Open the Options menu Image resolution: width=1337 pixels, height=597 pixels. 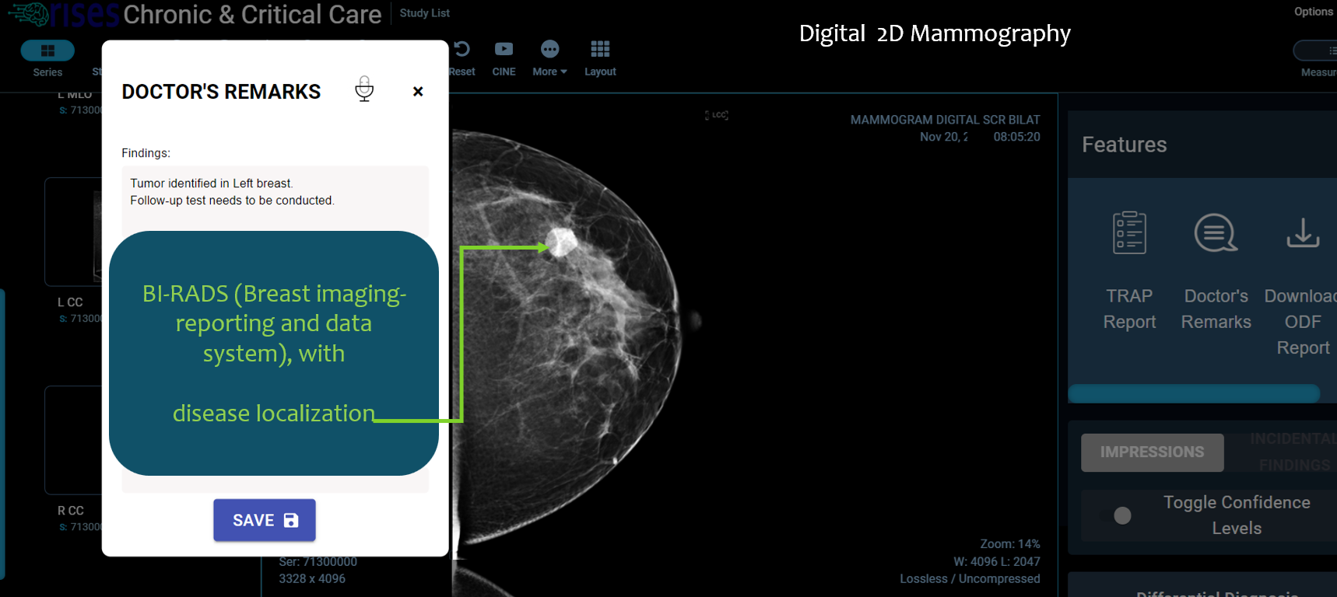(x=1313, y=12)
